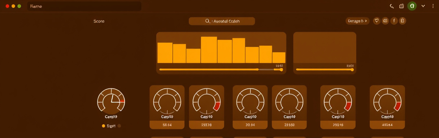Click the standalone gauge with the needle
Image resolution: width=439 pixels, height=138 pixels.
(111, 101)
